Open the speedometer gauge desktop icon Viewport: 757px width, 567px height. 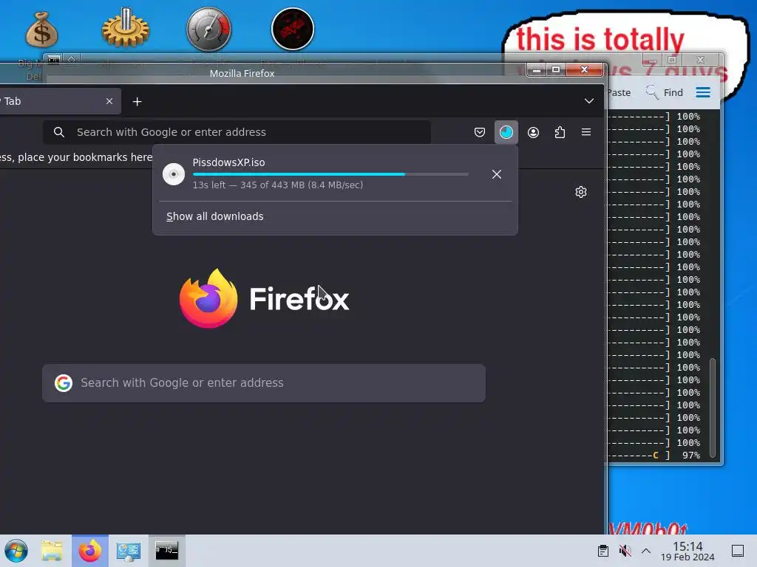209,30
